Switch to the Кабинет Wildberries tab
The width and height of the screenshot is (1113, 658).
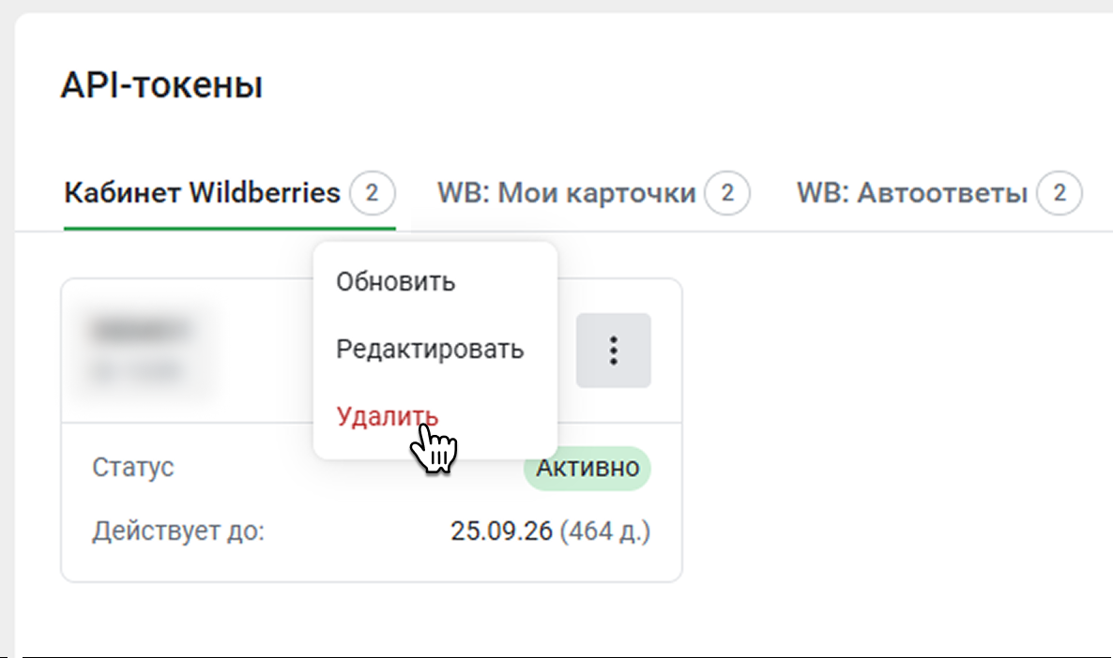[x=202, y=194]
